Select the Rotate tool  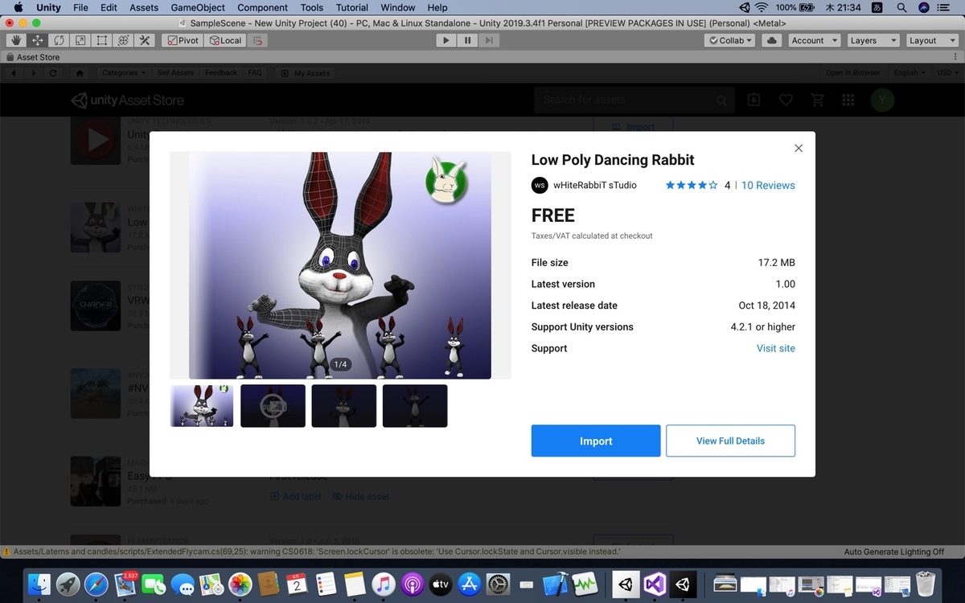[x=59, y=40]
